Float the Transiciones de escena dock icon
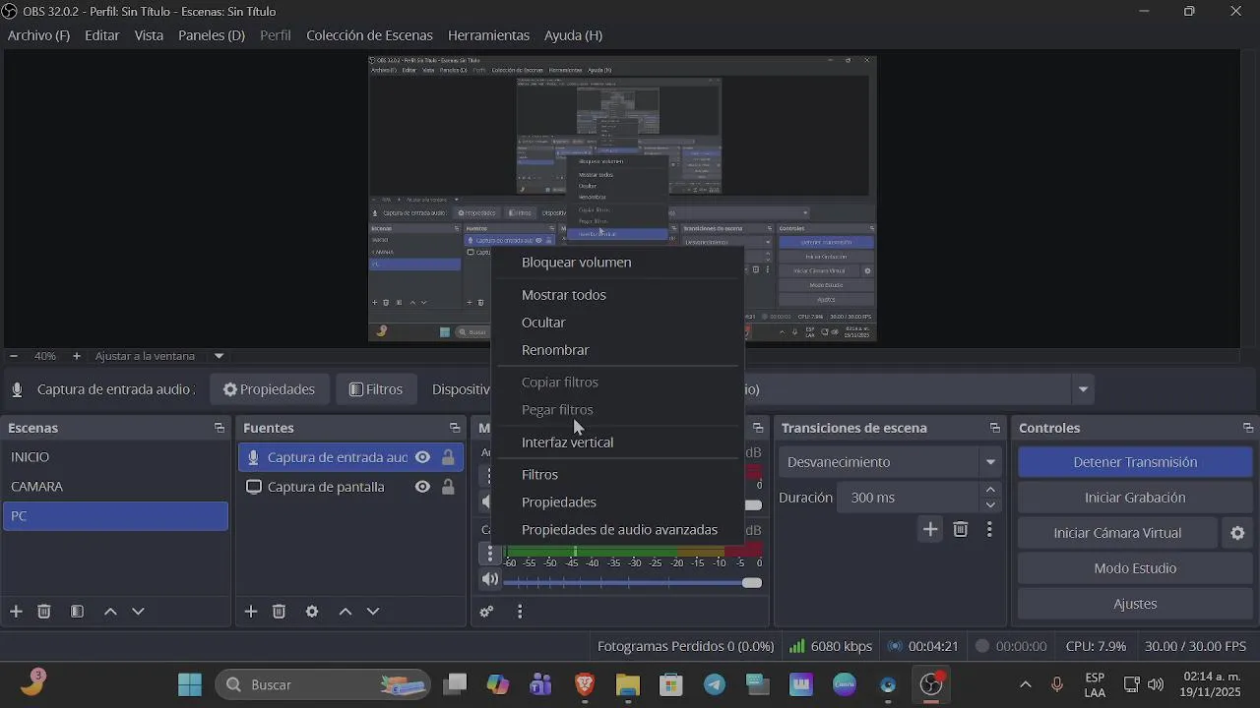 [x=994, y=428]
